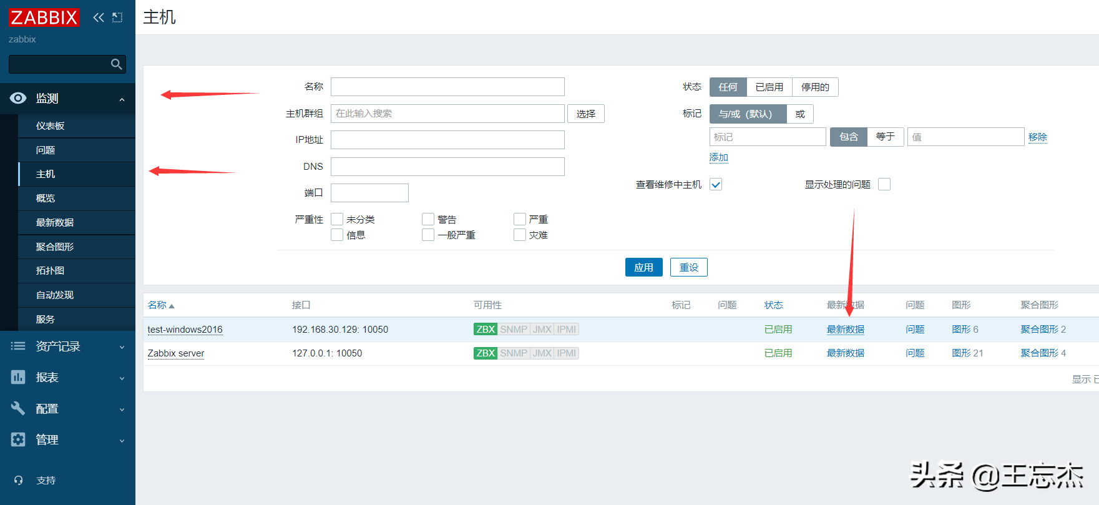The width and height of the screenshot is (1099, 505).
Task: Click the 支持 headset icon
Action: pyautogui.click(x=19, y=480)
